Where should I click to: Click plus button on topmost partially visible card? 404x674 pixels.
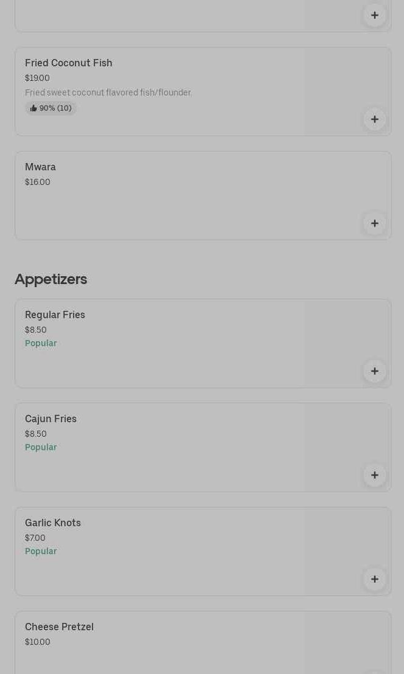pyautogui.click(x=375, y=15)
